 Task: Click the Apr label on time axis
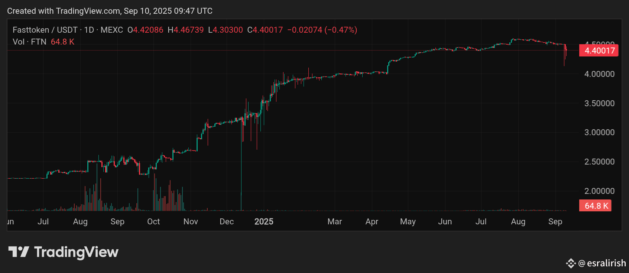pyautogui.click(x=372, y=221)
